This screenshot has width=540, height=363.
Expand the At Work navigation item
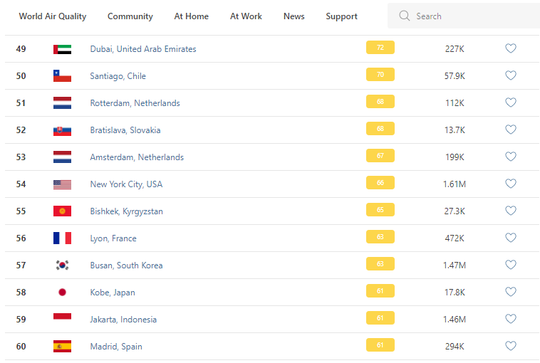pyautogui.click(x=246, y=16)
